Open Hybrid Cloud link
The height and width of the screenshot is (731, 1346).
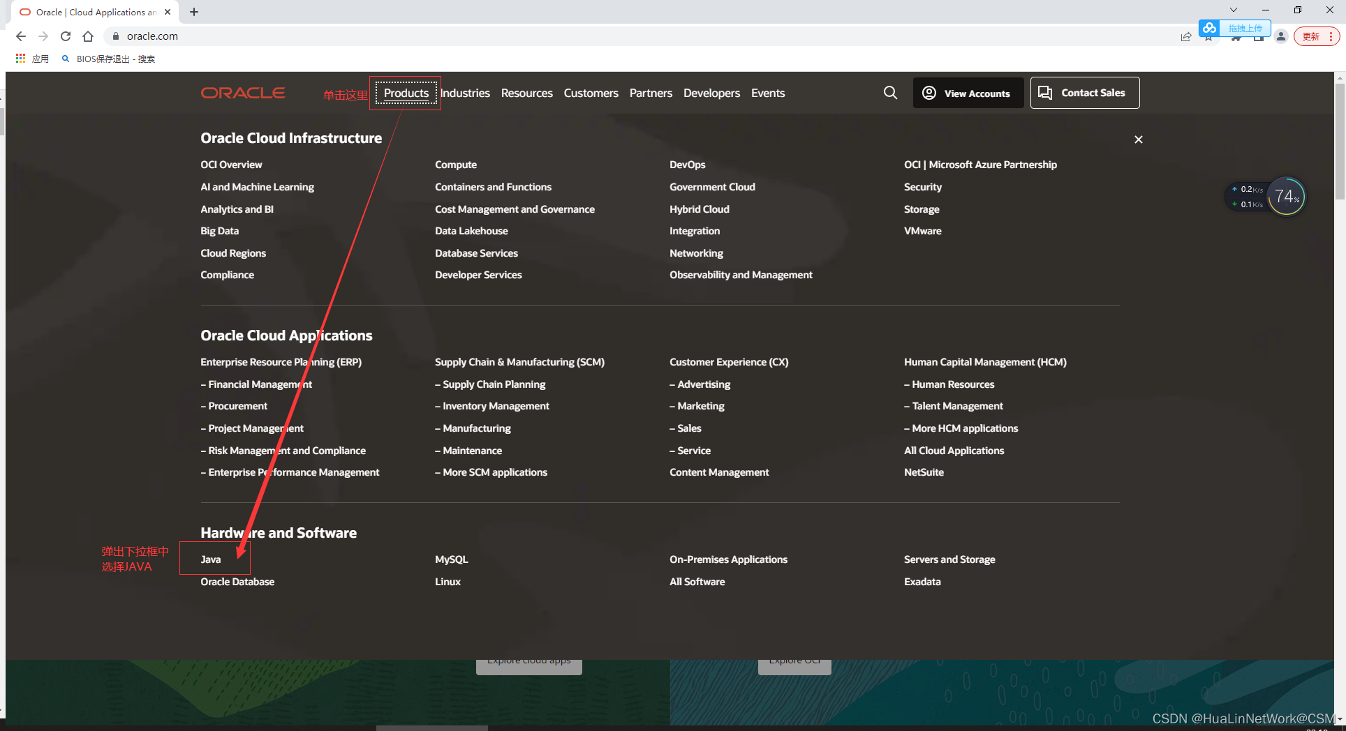(699, 209)
